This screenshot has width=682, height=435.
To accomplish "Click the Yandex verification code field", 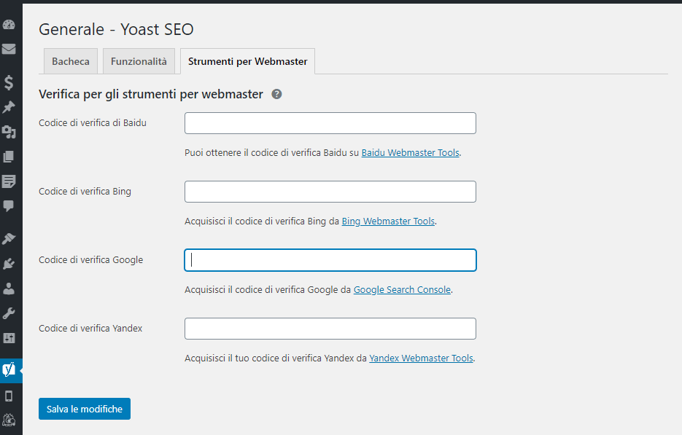I will [330, 329].
